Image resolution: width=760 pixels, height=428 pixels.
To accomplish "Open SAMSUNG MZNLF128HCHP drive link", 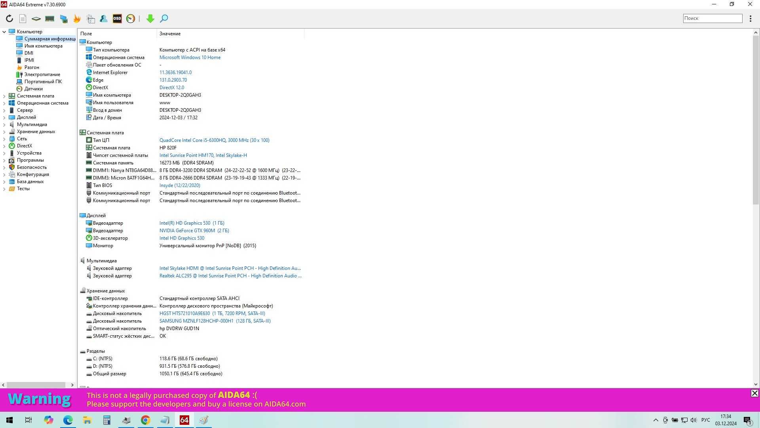I will click(x=215, y=321).
